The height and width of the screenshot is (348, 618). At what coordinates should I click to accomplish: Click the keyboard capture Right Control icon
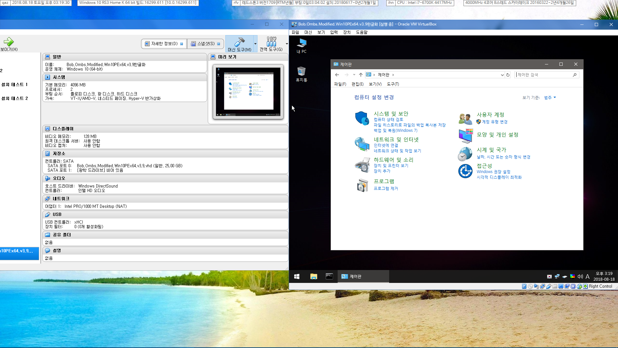tap(585, 286)
